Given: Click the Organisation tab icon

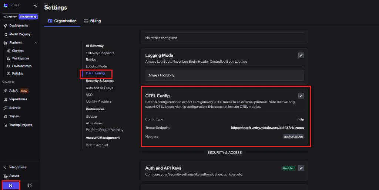Looking at the screenshot, I should 50,21.
